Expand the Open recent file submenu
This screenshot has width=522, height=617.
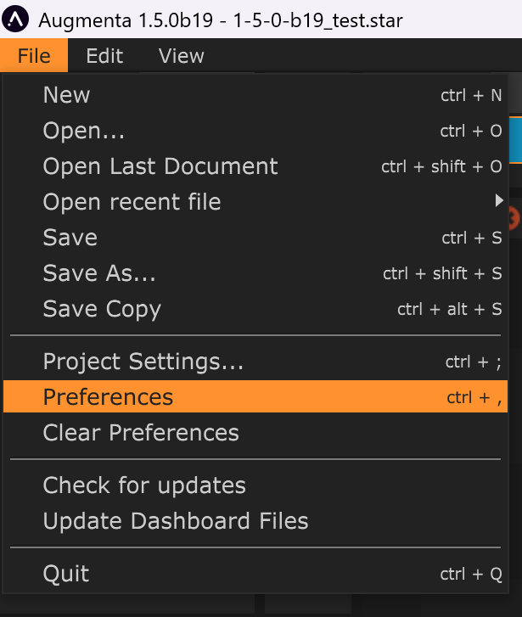pos(132,202)
